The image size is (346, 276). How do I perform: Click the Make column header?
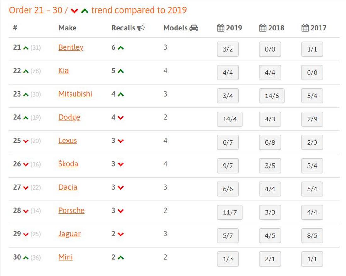click(x=67, y=28)
